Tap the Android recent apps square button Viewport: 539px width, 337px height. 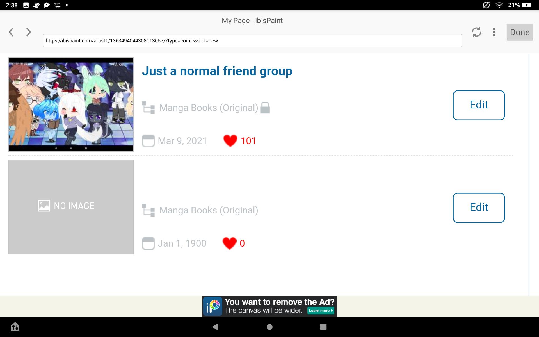pyautogui.click(x=323, y=327)
